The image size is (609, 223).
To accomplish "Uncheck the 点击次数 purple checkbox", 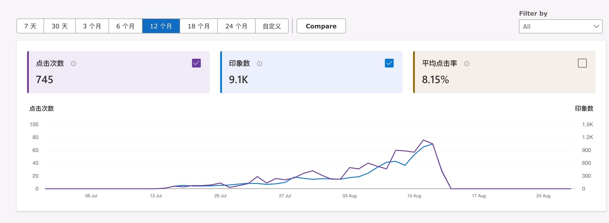I will coord(196,63).
